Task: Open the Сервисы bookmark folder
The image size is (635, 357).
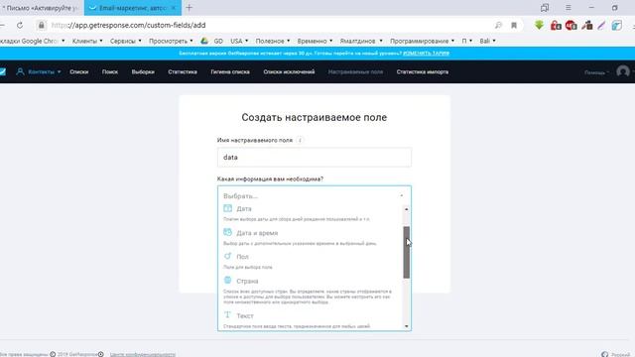Action: click(x=126, y=41)
